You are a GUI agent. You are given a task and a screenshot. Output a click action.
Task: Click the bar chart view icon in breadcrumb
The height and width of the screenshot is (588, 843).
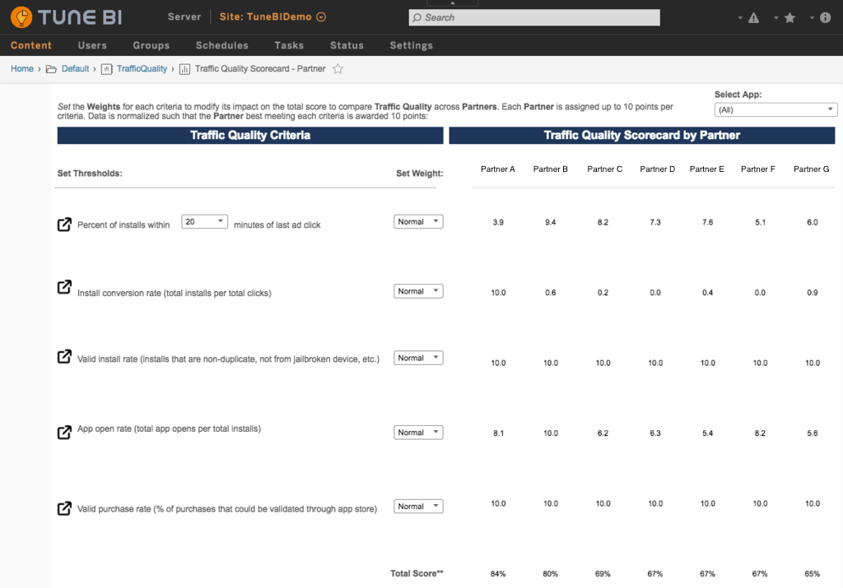[184, 69]
